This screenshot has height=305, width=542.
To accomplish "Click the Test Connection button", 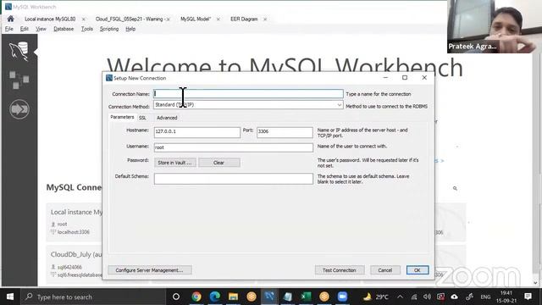I will click(340, 270).
